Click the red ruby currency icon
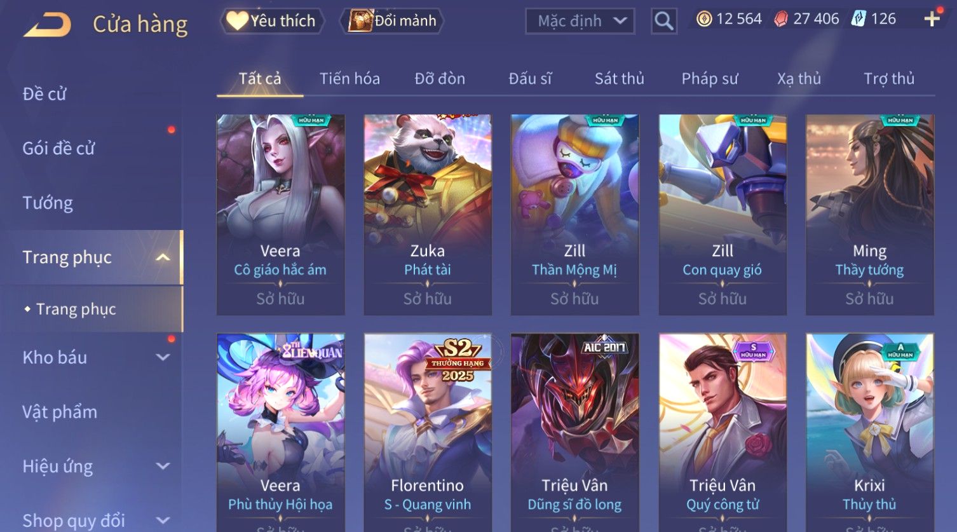957x532 pixels. pos(781,19)
